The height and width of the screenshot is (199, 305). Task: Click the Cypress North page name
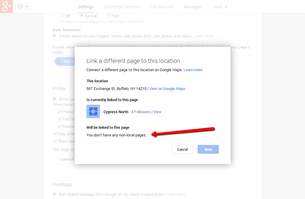click(116, 112)
